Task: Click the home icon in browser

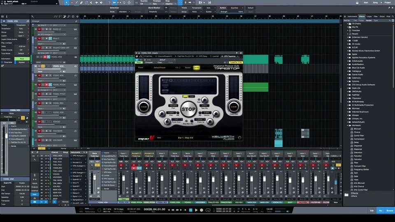Action: [x=345, y=16]
